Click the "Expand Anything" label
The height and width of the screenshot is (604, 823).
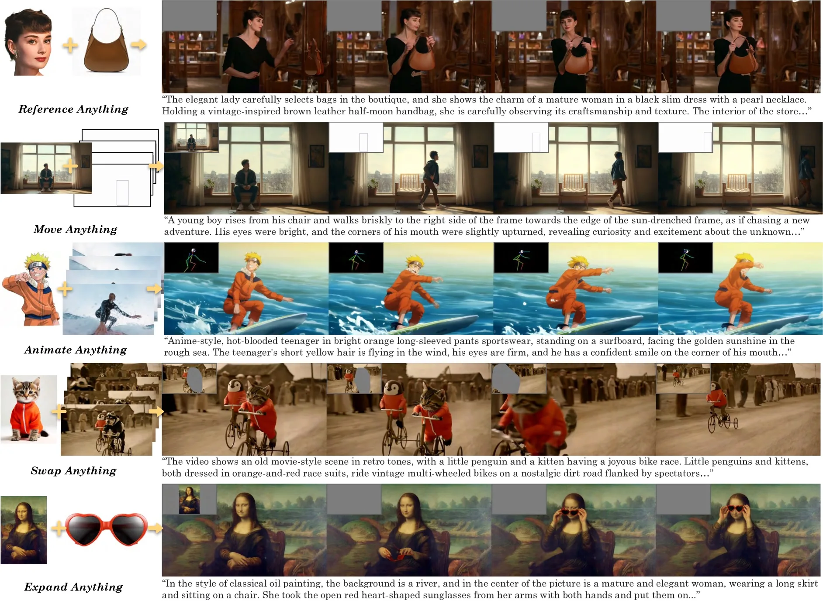point(73,587)
